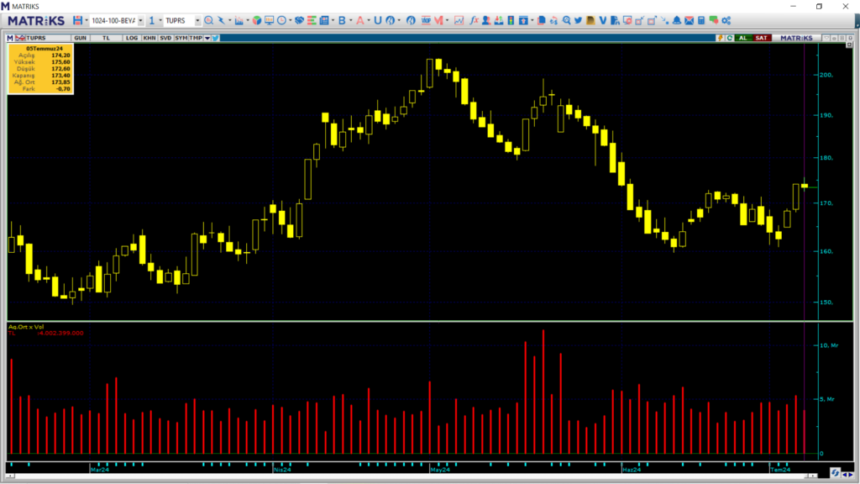Image resolution: width=860 pixels, height=484 pixels.
Task: Click the 05Temmuz24 date in info box
Action: (44, 48)
